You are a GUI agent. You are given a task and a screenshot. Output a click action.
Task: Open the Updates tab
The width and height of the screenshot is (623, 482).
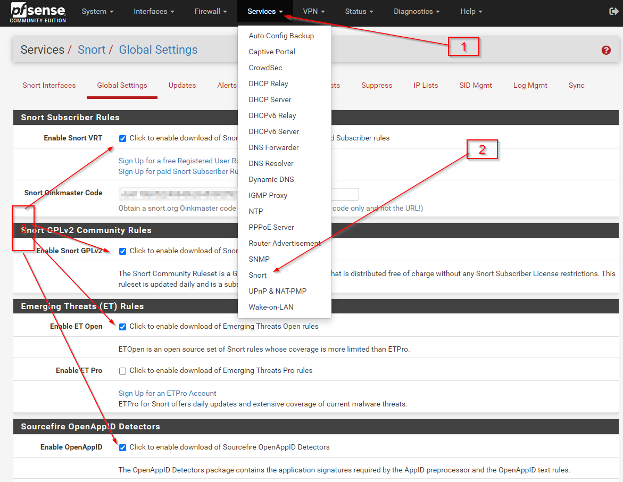[x=182, y=85]
